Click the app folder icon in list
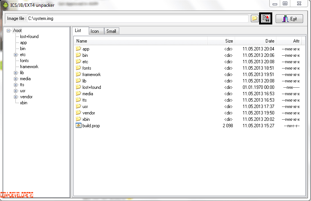This screenshot has height=201, width=311. (78, 49)
